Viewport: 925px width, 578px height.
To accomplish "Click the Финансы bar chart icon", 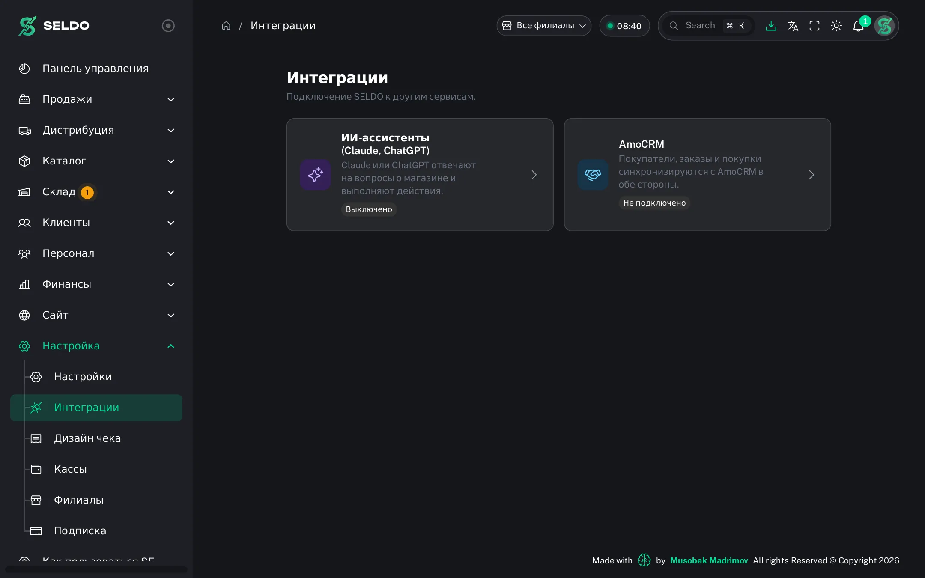I will click(24, 284).
